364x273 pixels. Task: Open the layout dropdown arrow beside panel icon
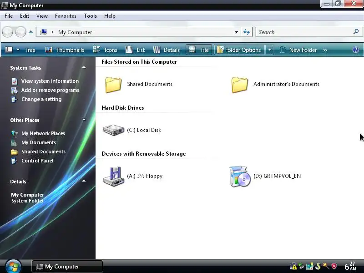(x=18, y=50)
